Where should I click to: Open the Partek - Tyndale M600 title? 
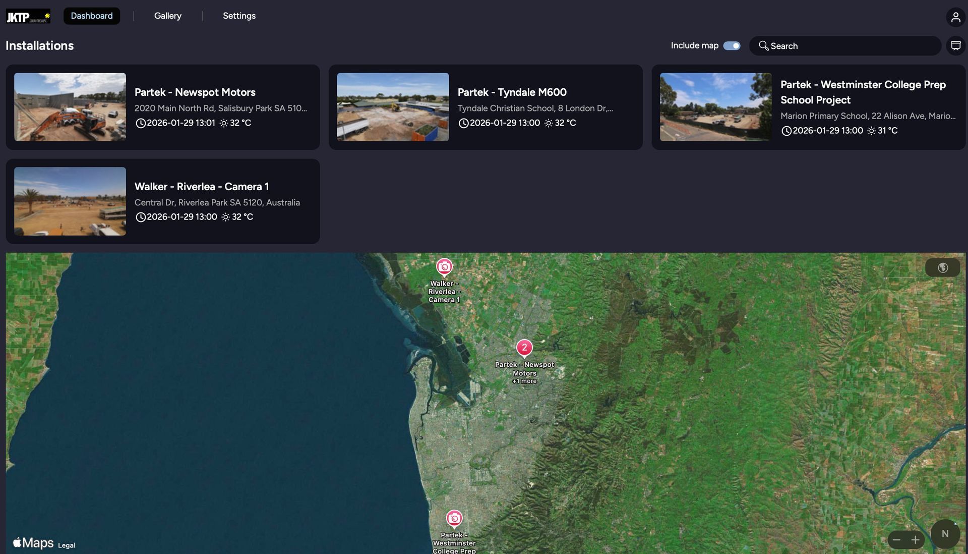512,92
